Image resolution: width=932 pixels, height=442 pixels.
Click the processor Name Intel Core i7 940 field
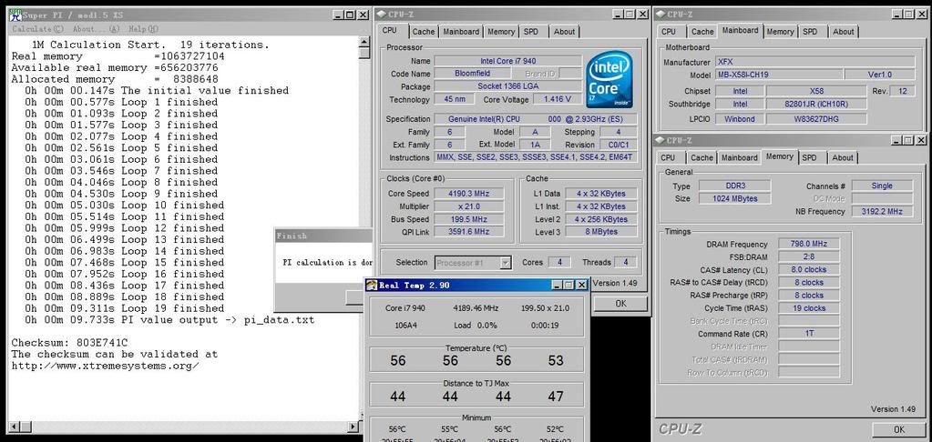[508, 61]
